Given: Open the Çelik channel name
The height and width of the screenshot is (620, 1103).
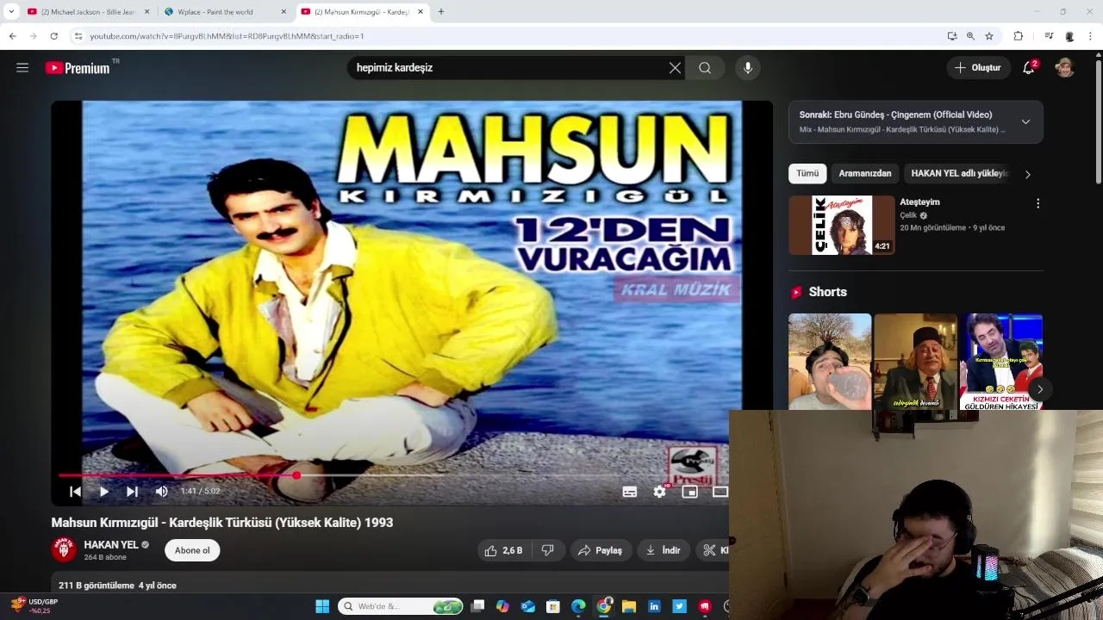Looking at the screenshot, I should (908, 215).
